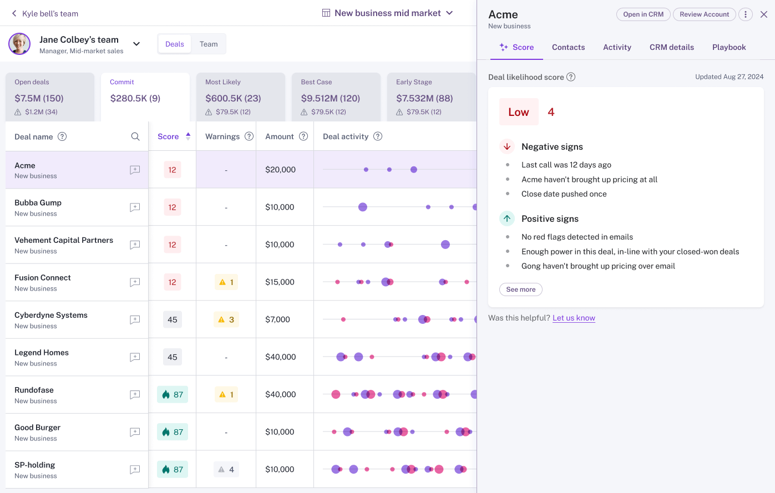The image size is (775, 493).
Task: Click the help icon beside the Deal activity header
Action: [379, 136]
